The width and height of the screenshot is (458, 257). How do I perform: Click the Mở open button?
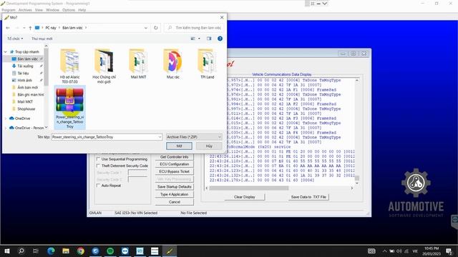click(179, 146)
